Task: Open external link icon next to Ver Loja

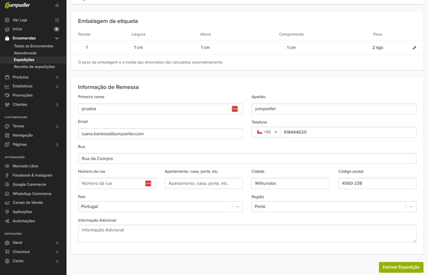Action: tap(57, 20)
